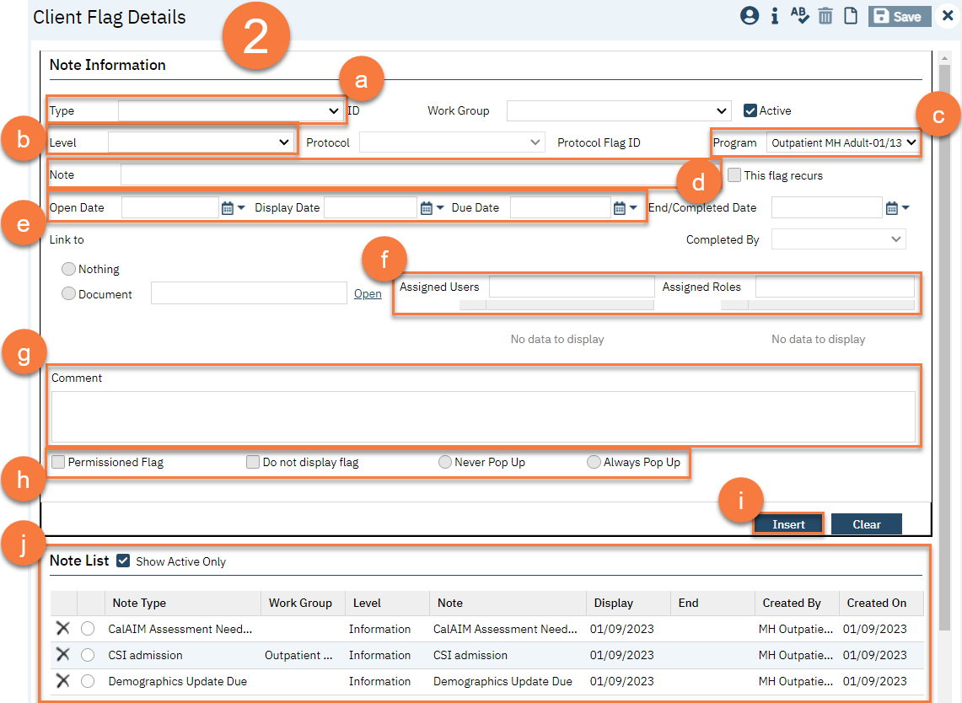Click in the Comment text area
The height and width of the screenshot is (703, 962).
(483, 416)
